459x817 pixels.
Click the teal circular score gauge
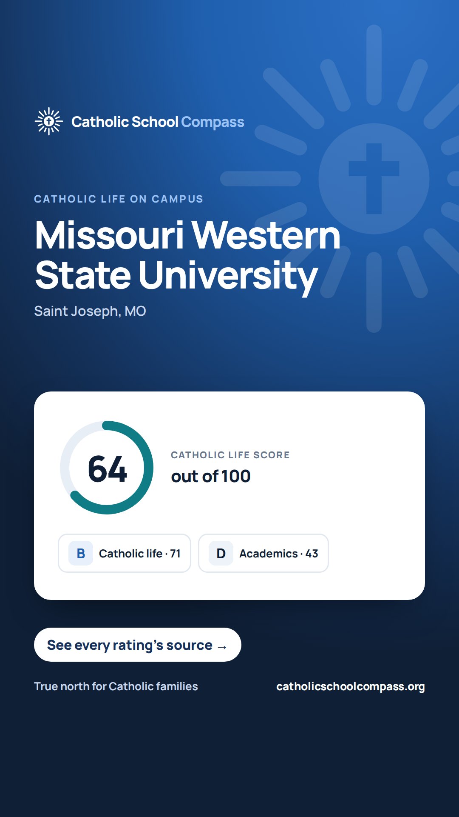click(x=107, y=468)
